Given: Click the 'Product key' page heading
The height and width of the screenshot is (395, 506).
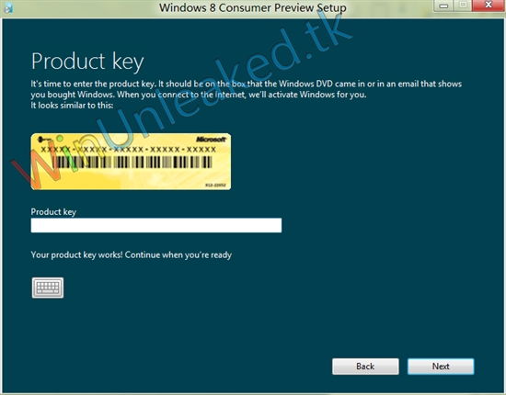Looking at the screenshot, I should coord(87,62).
